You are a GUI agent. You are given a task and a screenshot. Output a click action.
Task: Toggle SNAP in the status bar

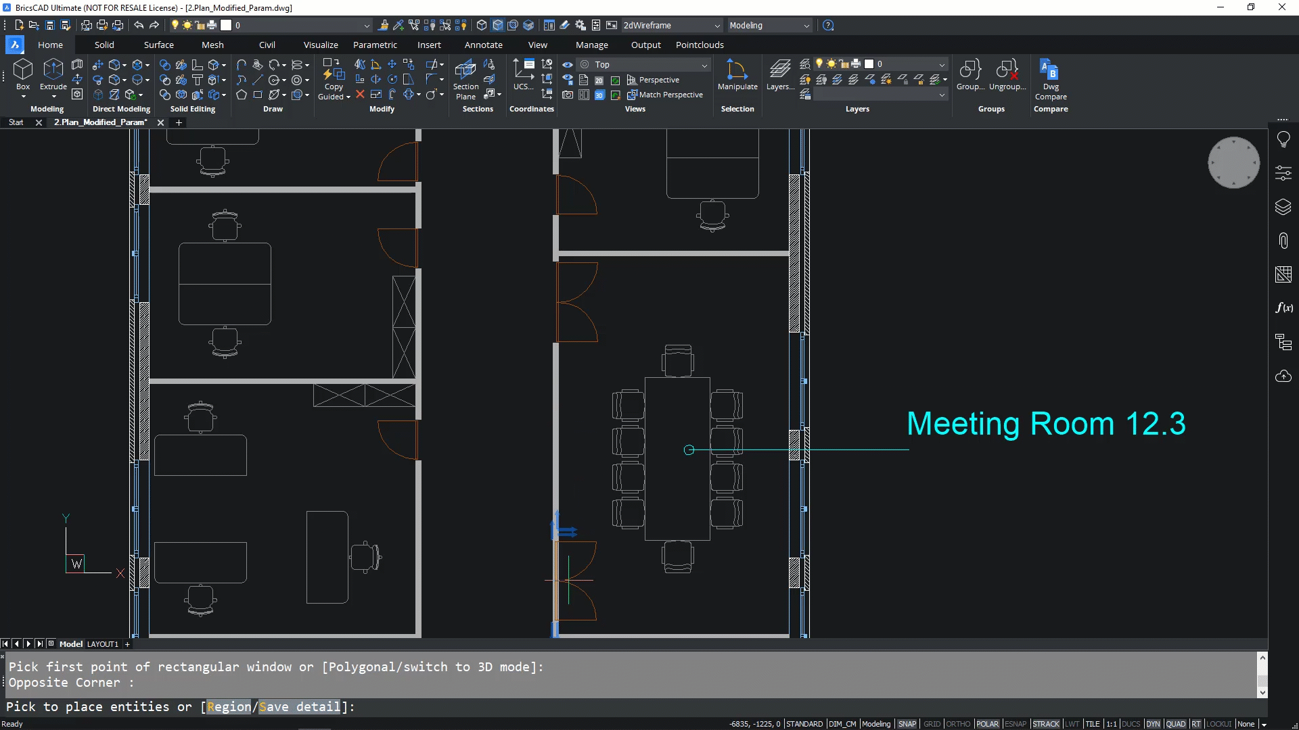click(x=907, y=724)
